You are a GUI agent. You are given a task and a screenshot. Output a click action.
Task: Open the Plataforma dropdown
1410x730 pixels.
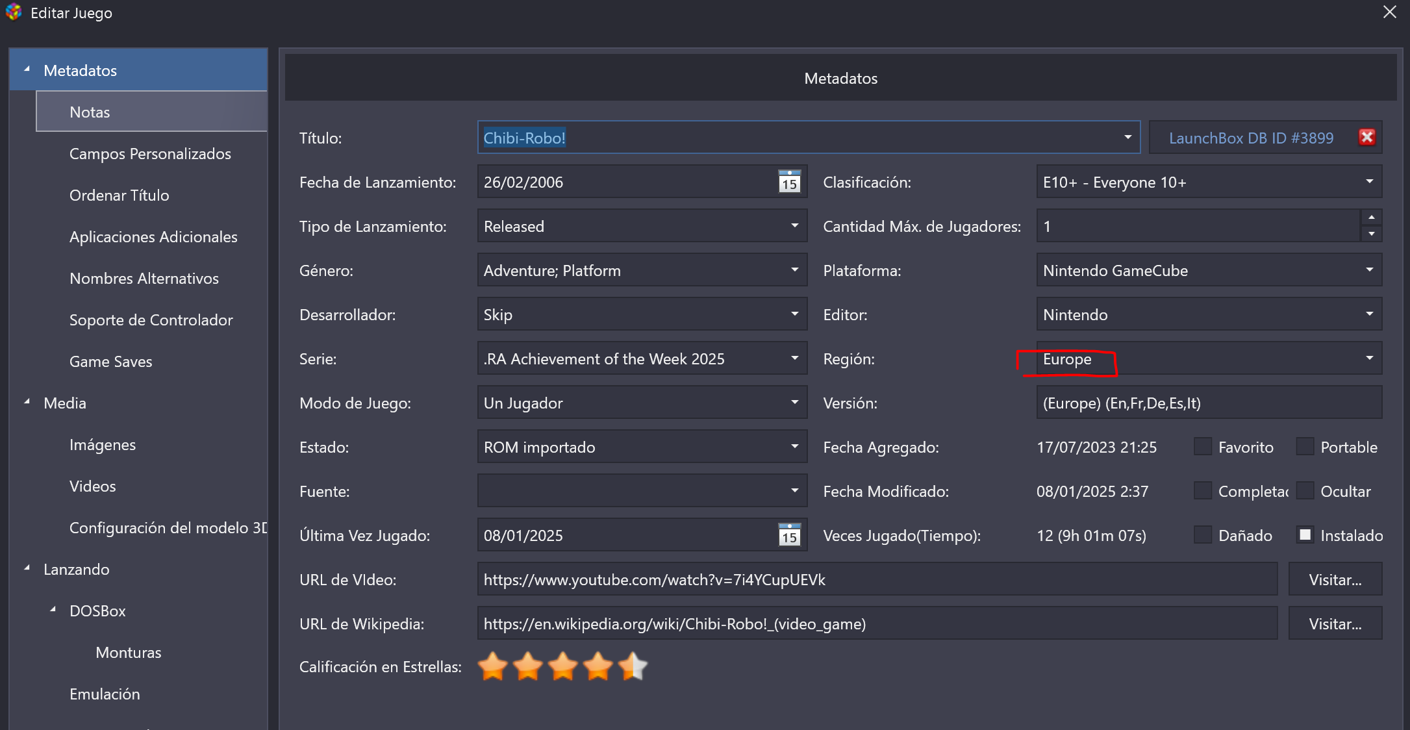1369,270
